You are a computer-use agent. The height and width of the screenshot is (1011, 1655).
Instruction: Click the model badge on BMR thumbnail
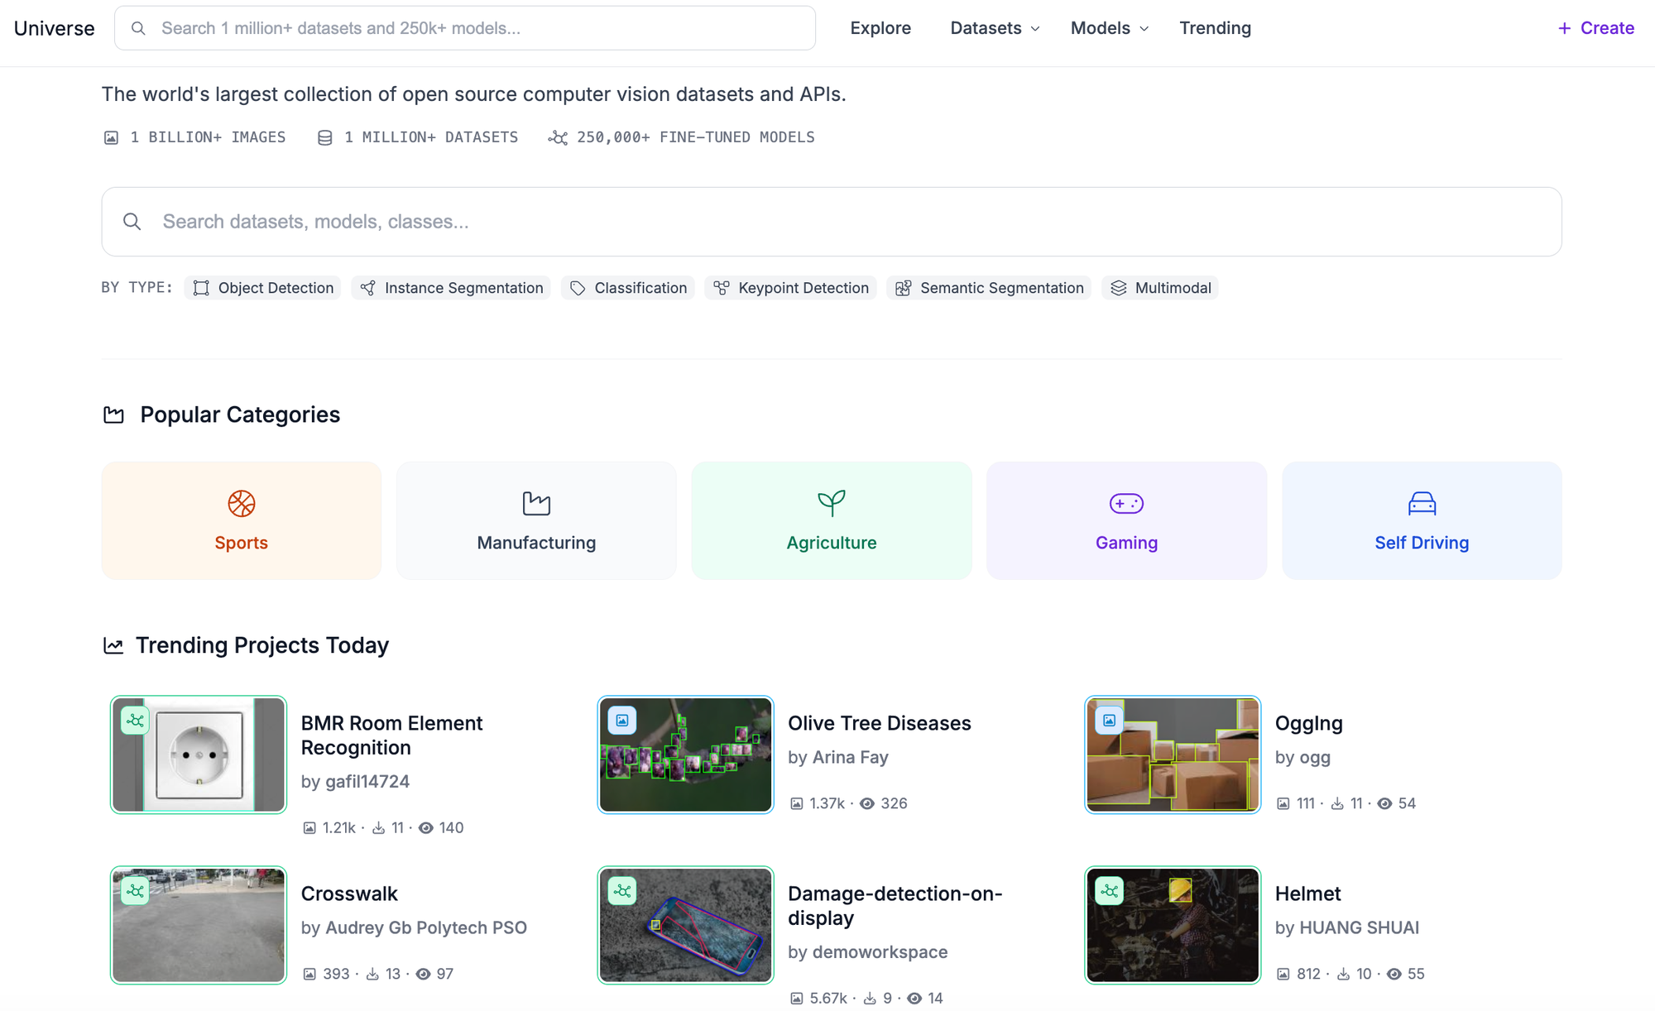tap(135, 721)
